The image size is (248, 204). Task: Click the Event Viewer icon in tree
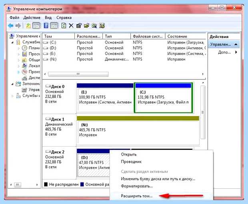click(24, 54)
